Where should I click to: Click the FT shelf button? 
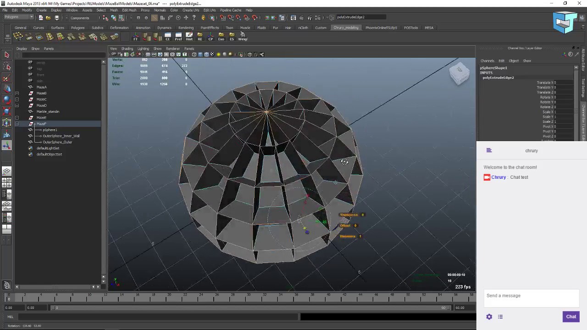tap(136, 37)
